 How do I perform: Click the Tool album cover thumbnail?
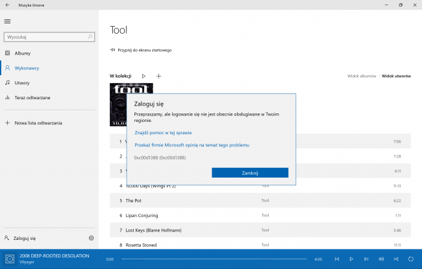point(118,104)
